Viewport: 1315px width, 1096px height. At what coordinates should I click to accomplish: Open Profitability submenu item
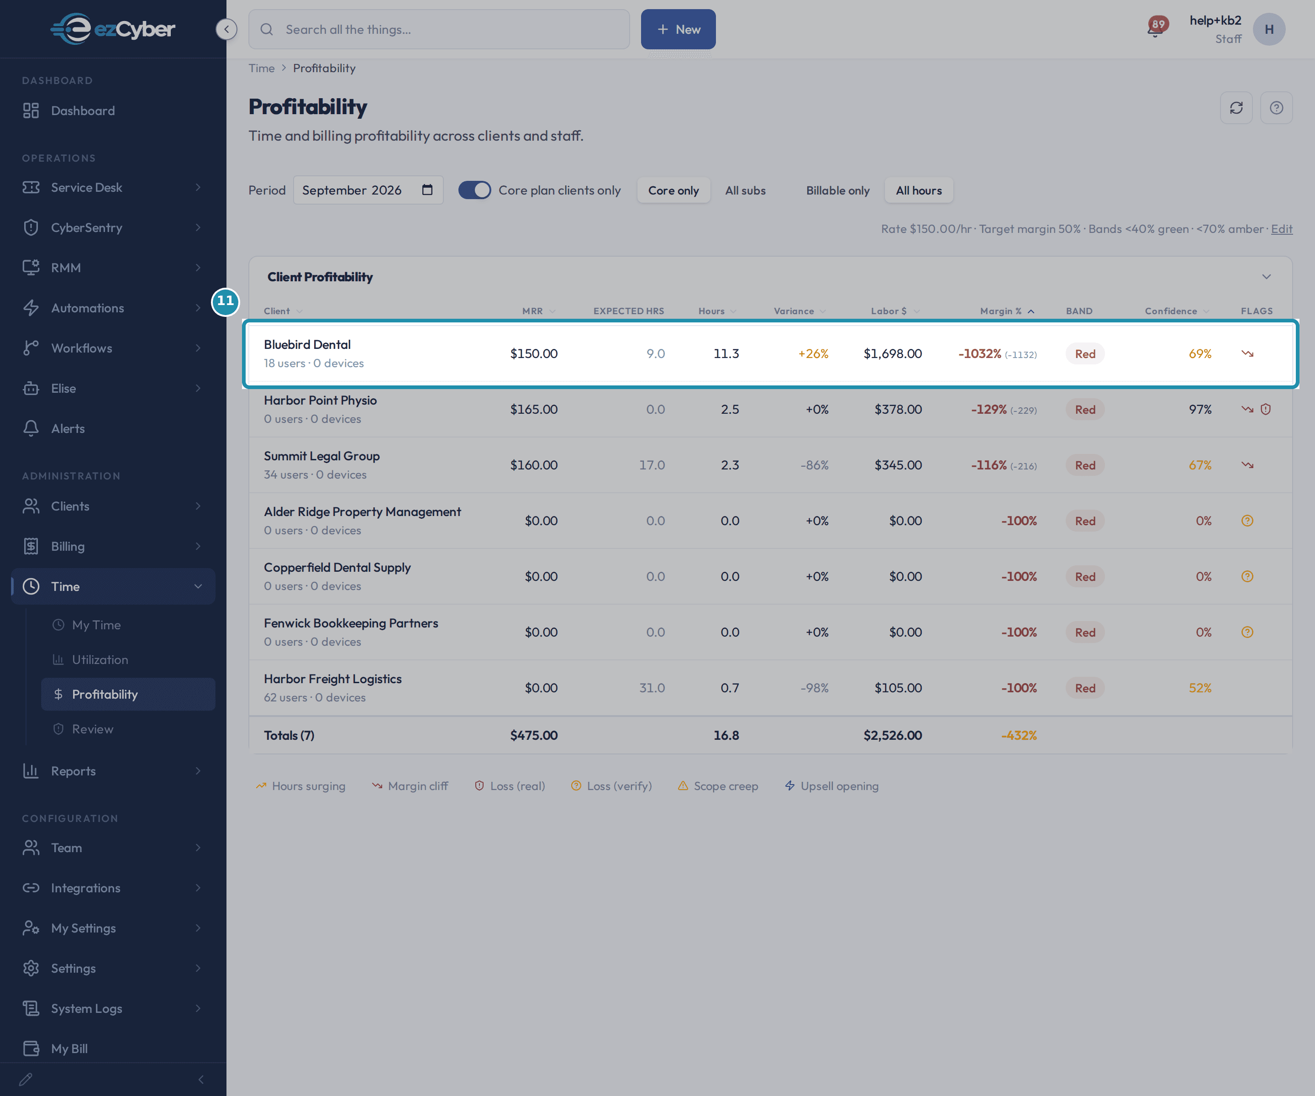[128, 694]
